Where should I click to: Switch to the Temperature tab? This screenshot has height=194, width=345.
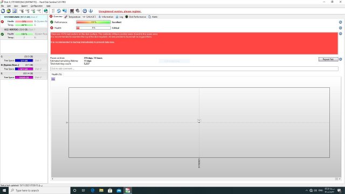click(72, 17)
